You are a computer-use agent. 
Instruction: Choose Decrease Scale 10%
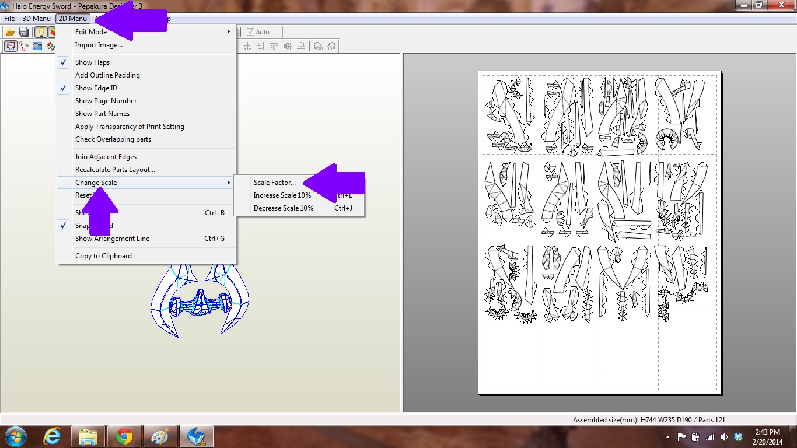coord(299,208)
